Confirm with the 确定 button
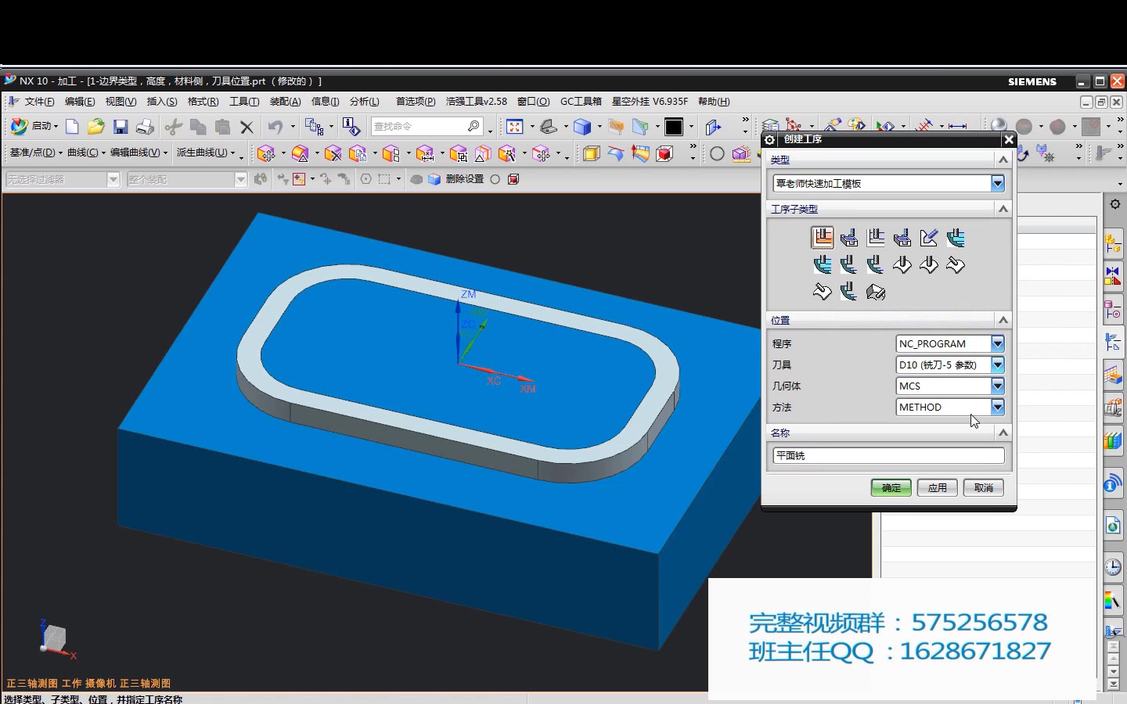The image size is (1127, 704). (x=891, y=487)
